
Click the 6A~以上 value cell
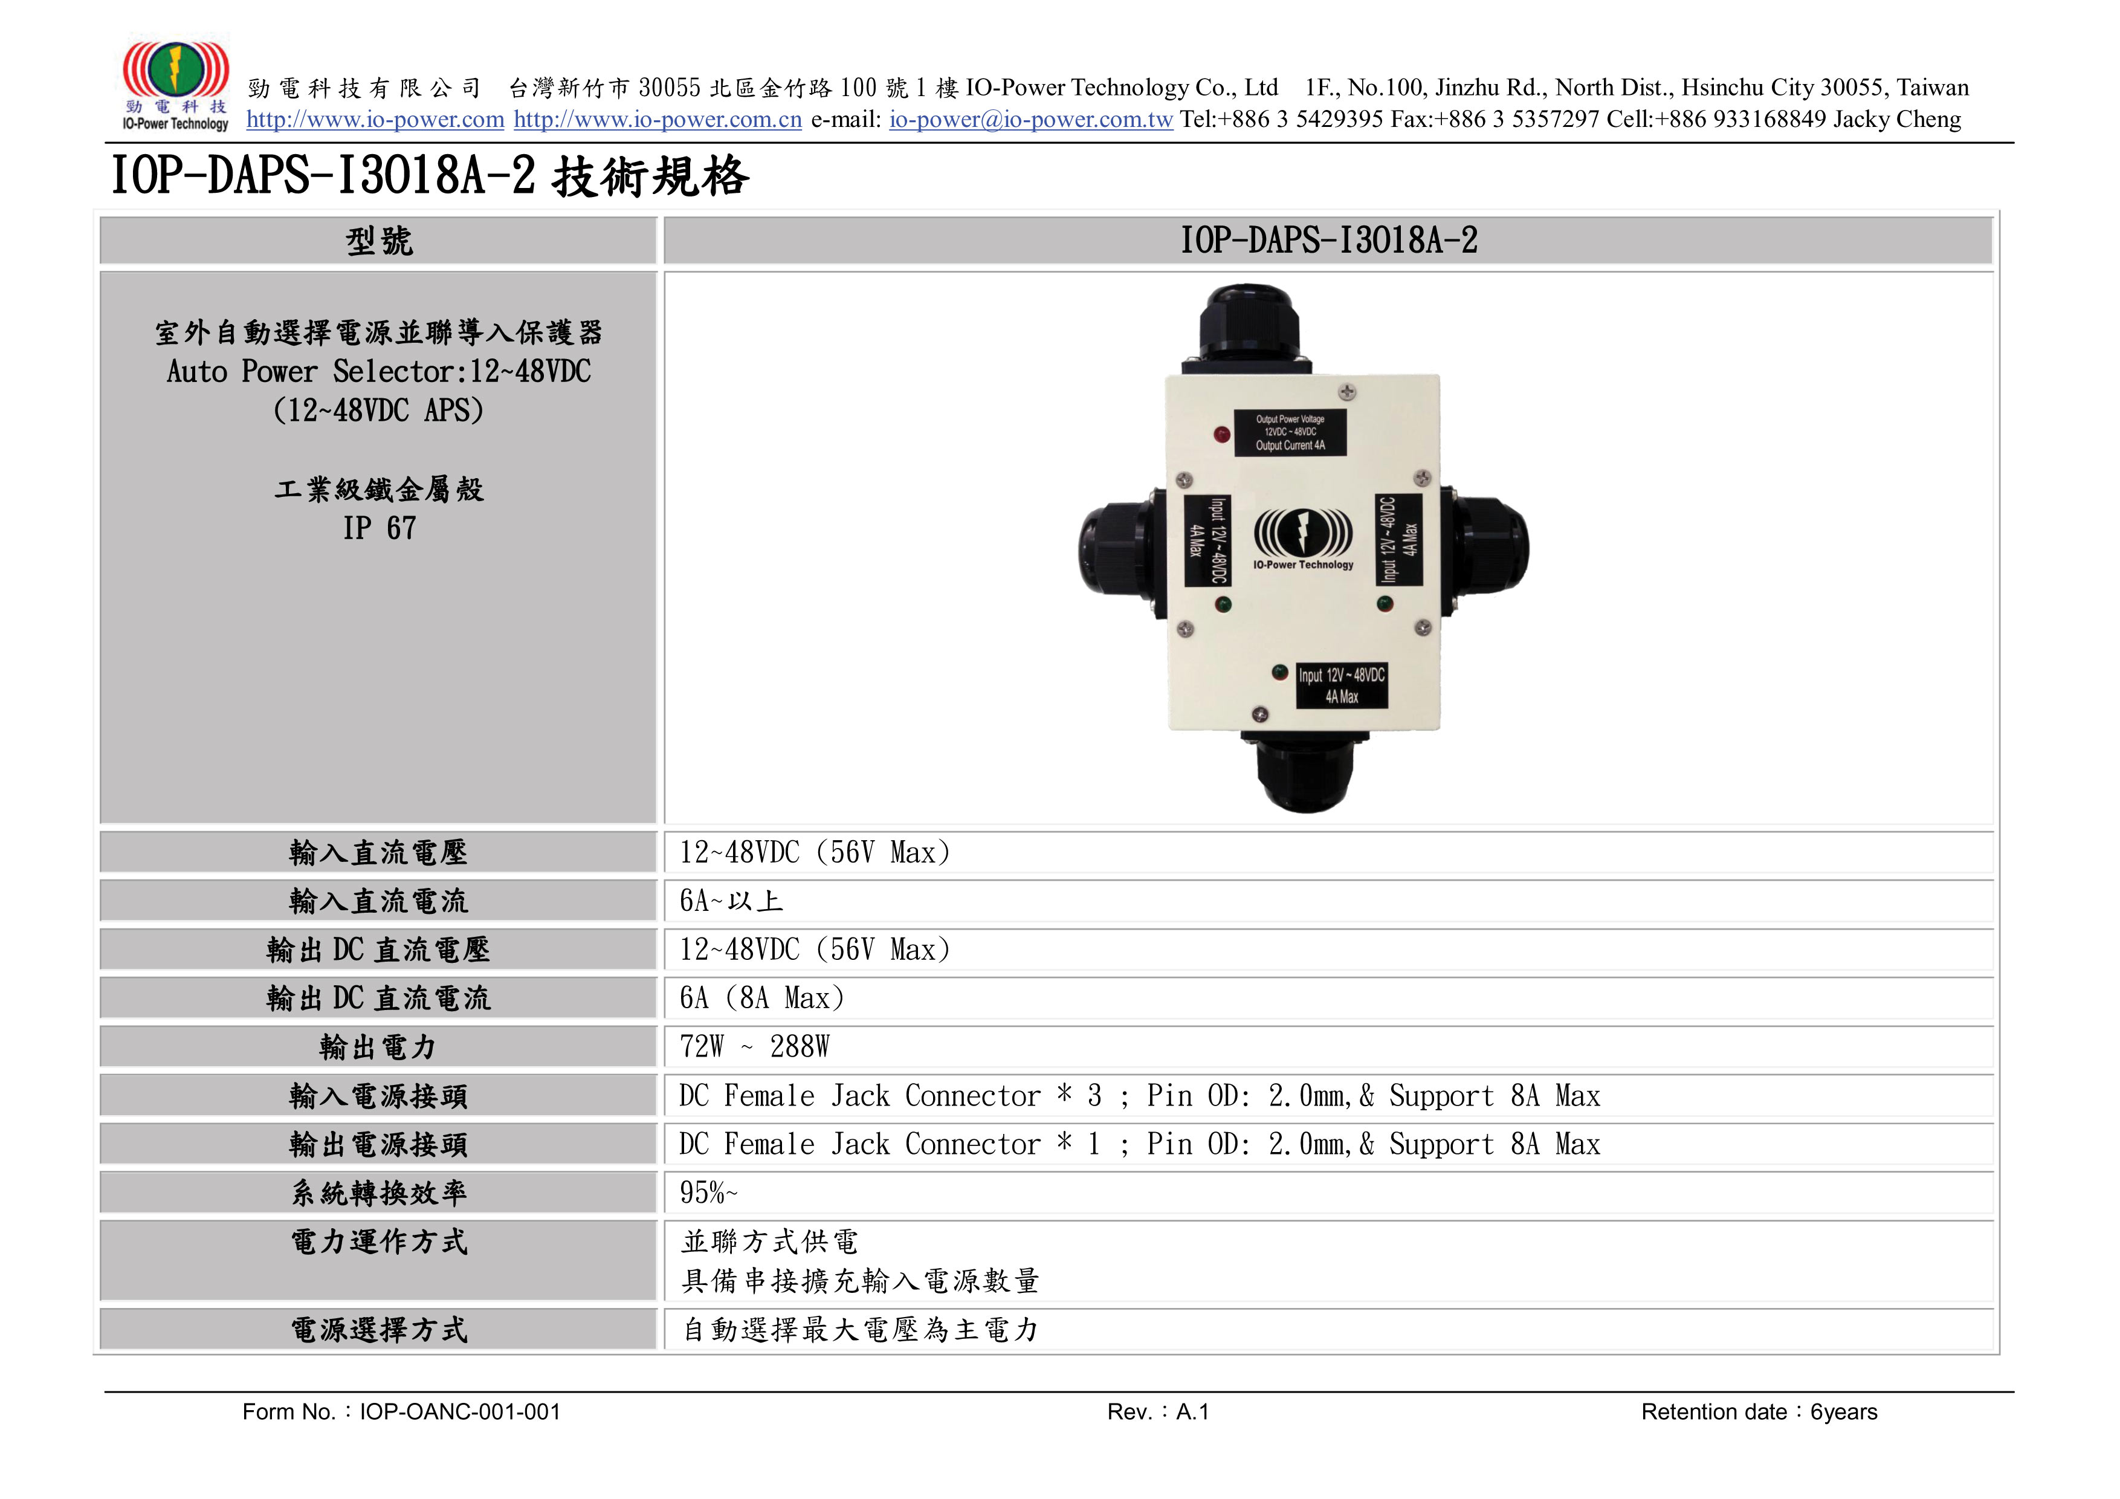[x=1328, y=901]
